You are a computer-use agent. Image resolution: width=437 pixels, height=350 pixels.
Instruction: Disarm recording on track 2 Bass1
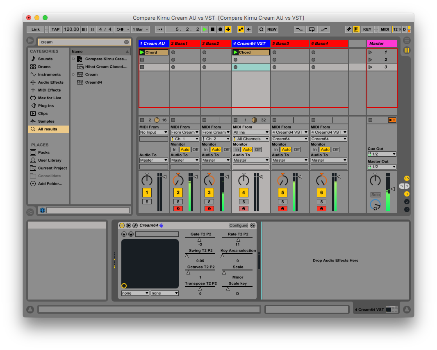[178, 208]
